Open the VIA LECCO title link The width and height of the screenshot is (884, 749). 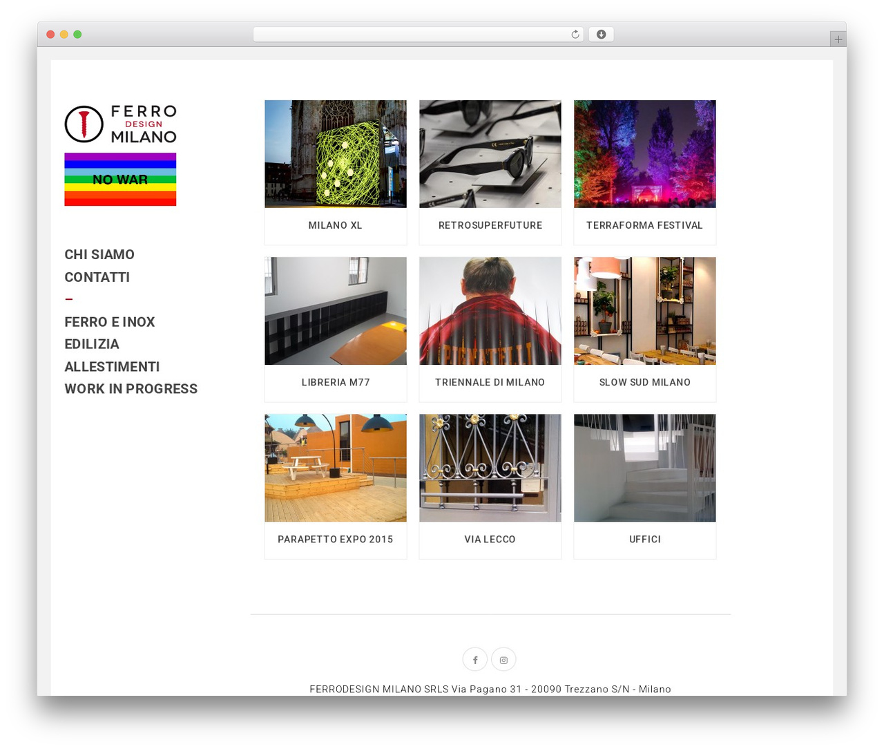[490, 539]
